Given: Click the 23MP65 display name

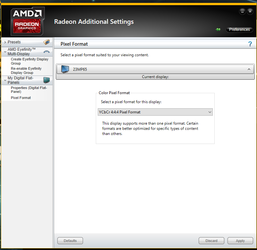Looking at the screenshot, I should tap(80, 69).
